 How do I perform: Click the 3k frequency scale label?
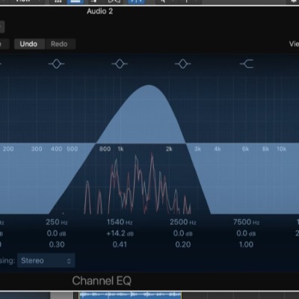(197, 149)
